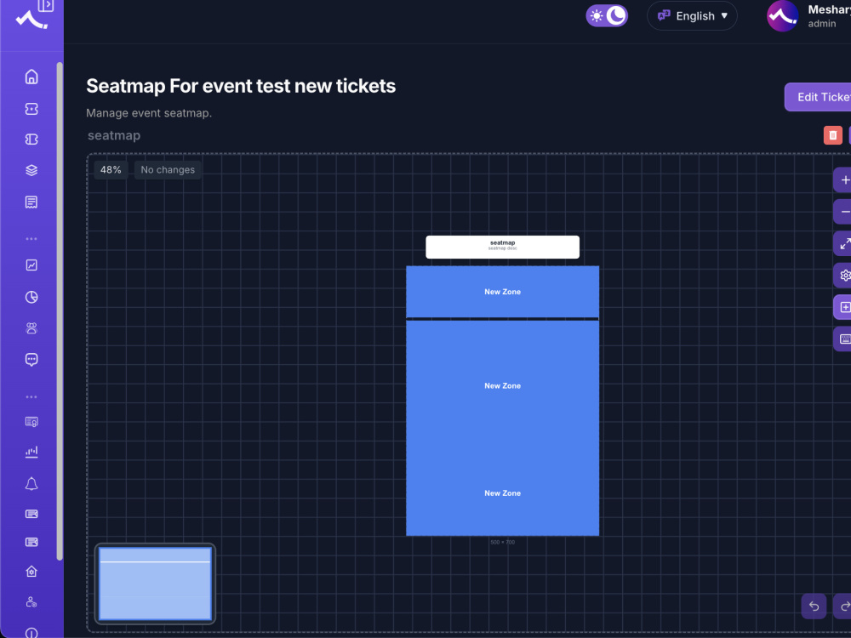This screenshot has width=851, height=638.
Task: Open the Home icon in sidebar
Action: pos(31,77)
